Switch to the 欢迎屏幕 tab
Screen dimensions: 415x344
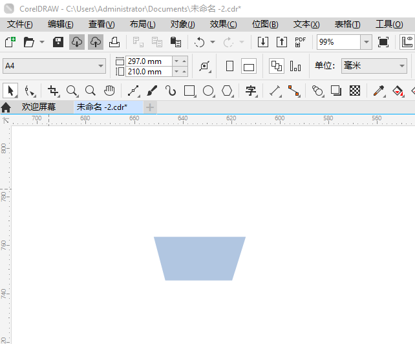point(39,107)
